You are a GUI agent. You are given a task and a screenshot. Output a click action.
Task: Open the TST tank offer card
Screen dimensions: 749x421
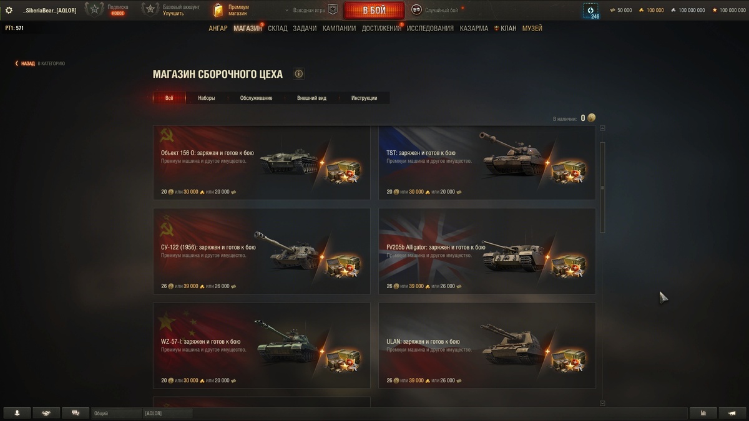tap(487, 162)
